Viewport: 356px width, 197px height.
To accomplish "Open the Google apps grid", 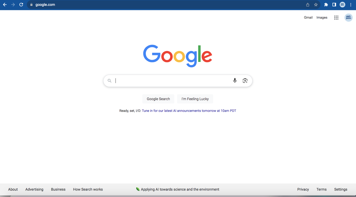I will tap(336, 18).
